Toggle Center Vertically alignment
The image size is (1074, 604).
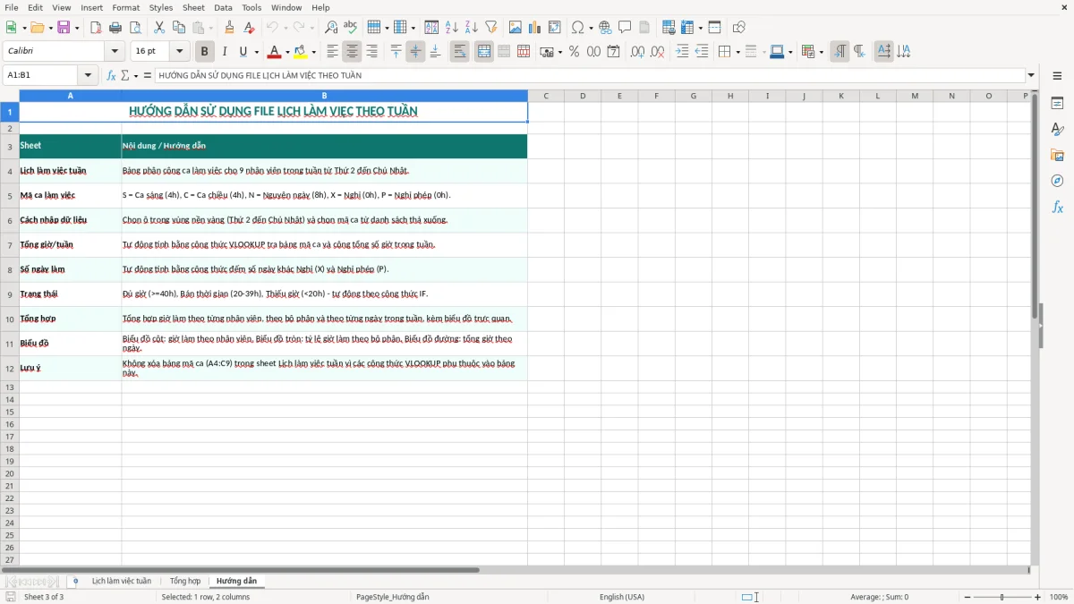[415, 52]
